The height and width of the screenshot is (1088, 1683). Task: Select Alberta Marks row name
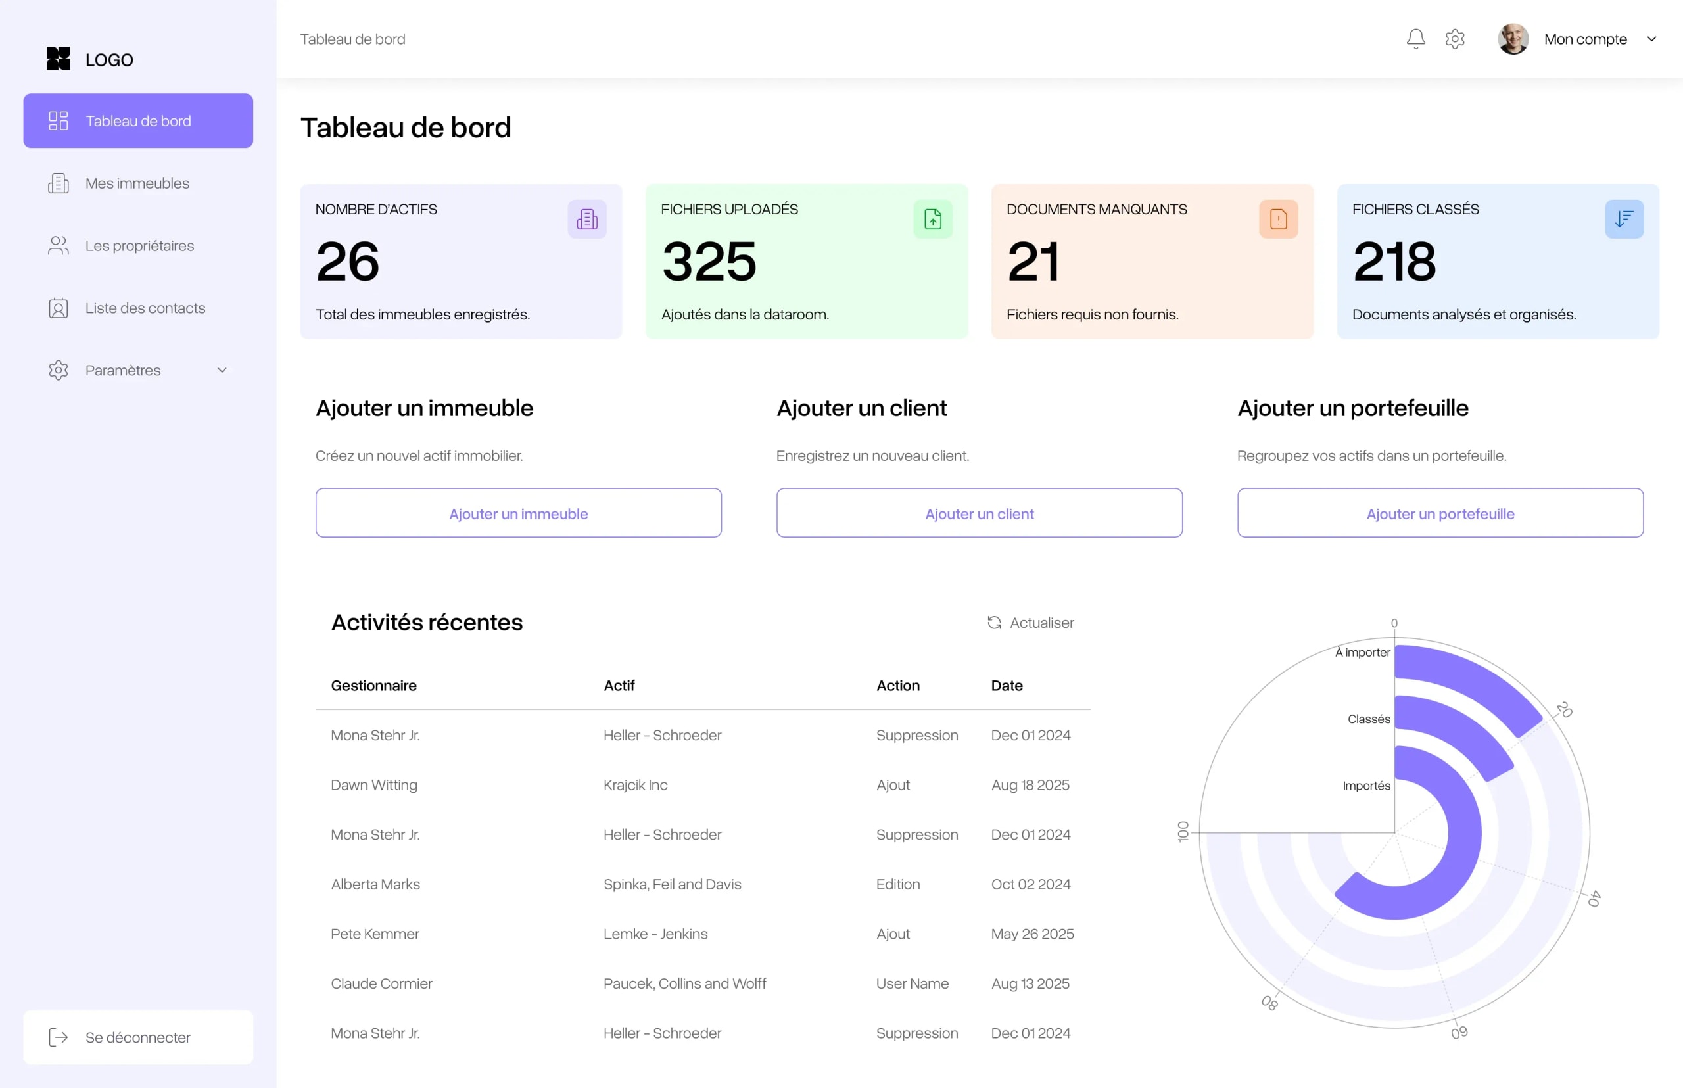pos(375,884)
